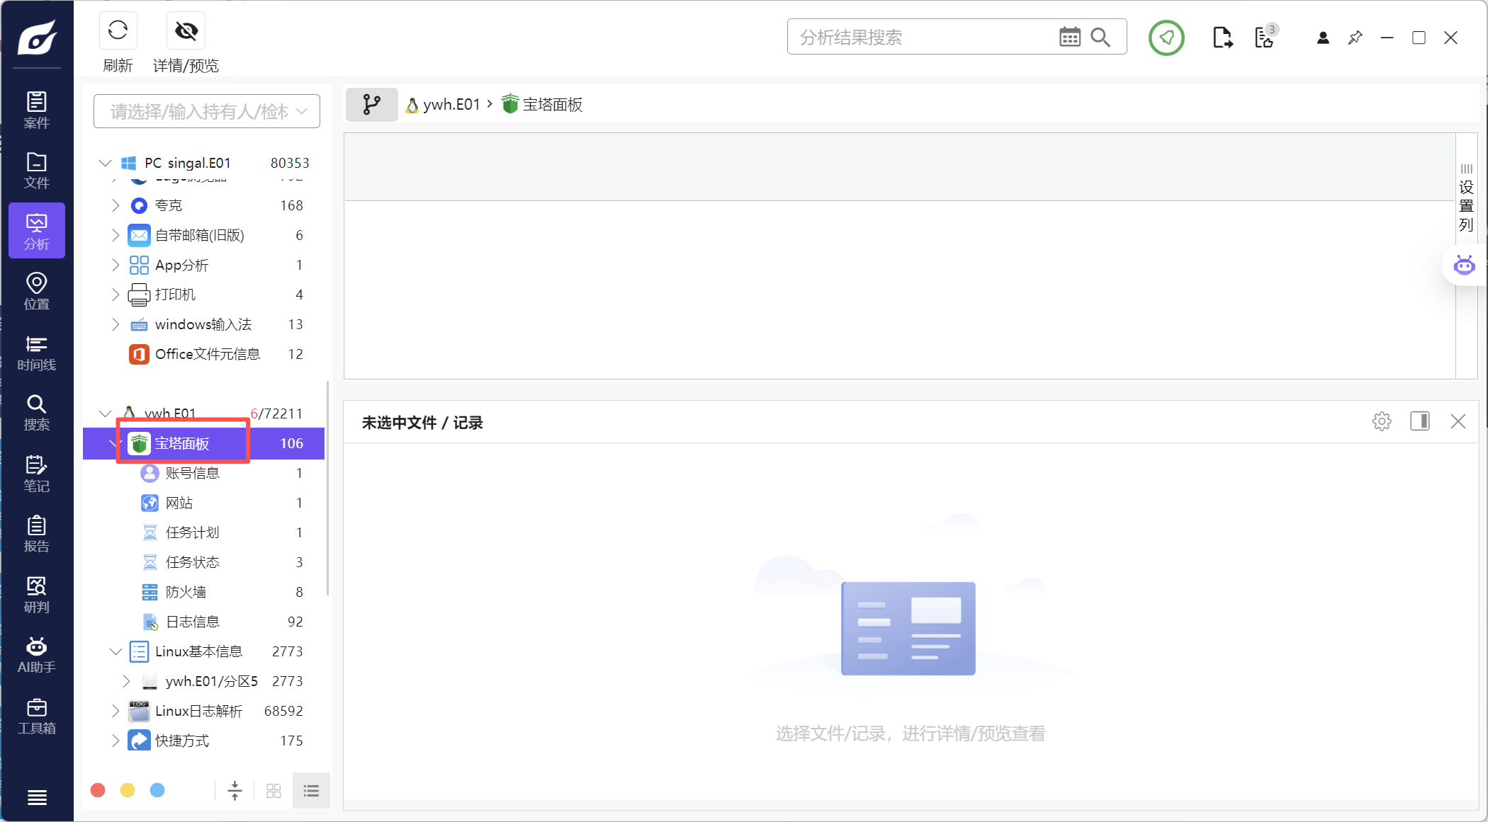Open the 笔记 (Notes) section

(x=37, y=474)
